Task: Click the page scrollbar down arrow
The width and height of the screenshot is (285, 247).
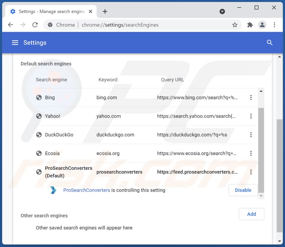Action: point(279,241)
